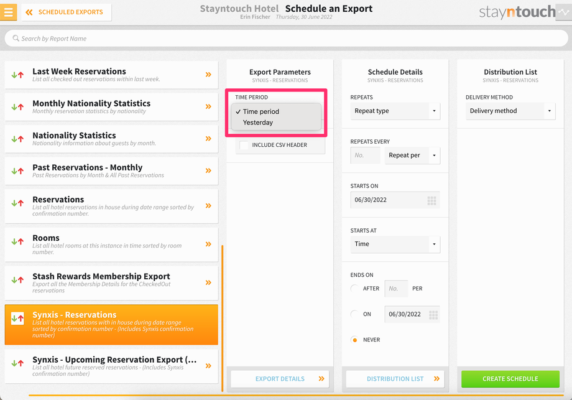Select the Monthly Nationality Statistics export
The image size is (572, 400).
tap(111, 106)
